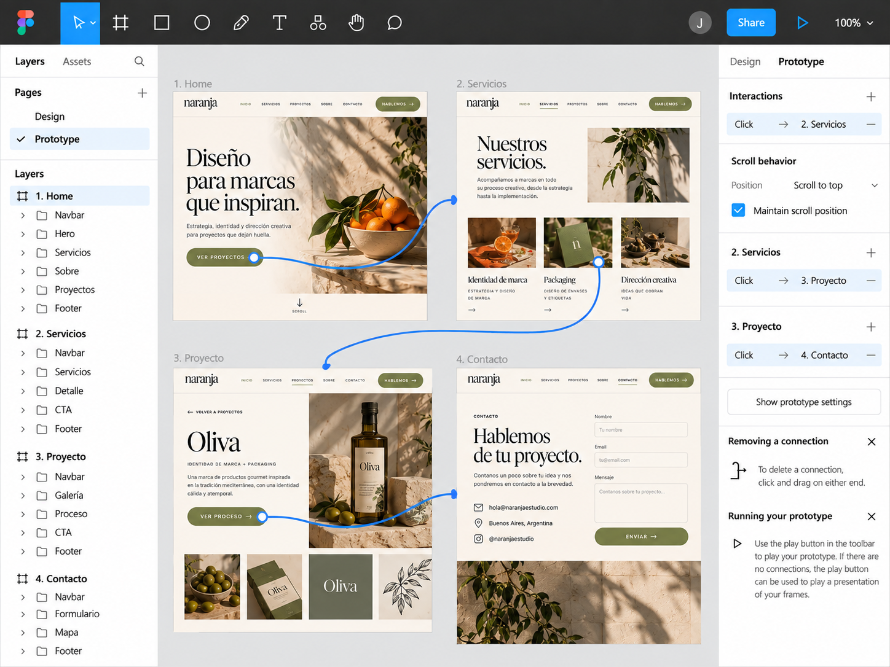This screenshot has height=667, width=890.
Task: Select the Move tool arrow
Action: click(x=79, y=23)
